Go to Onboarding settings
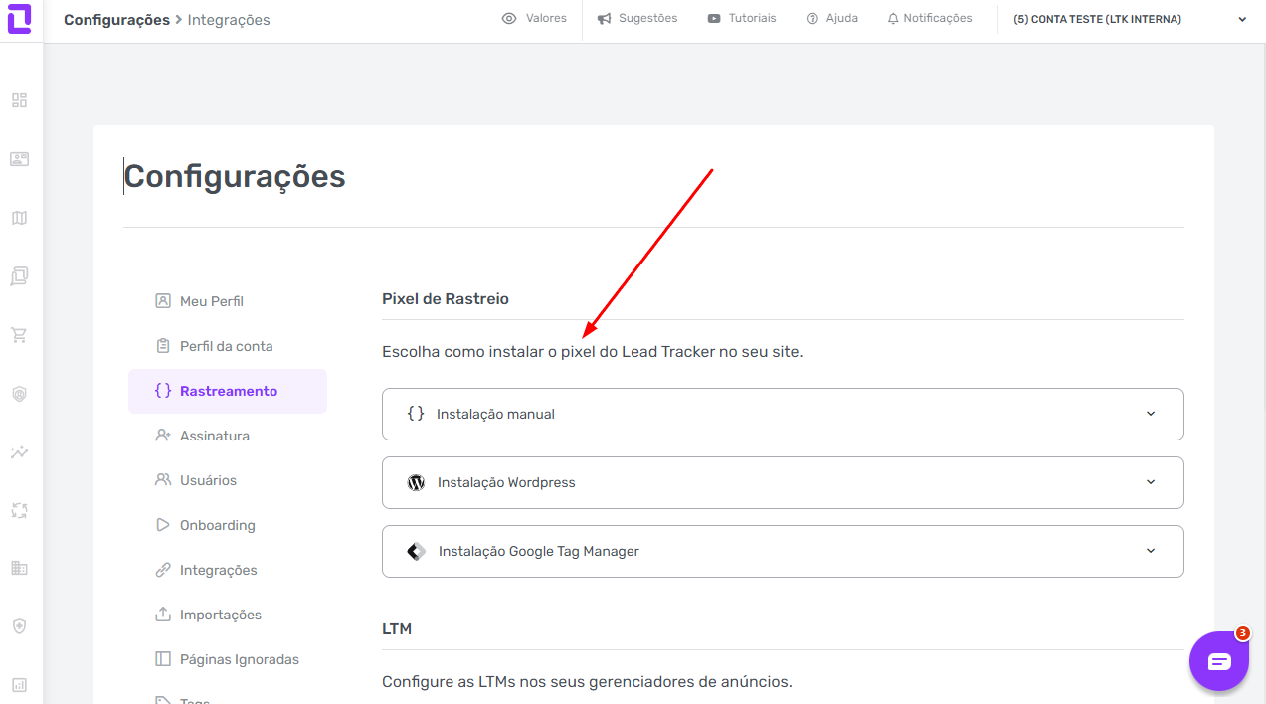The image size is (1266, 704). tap(228, 525)
